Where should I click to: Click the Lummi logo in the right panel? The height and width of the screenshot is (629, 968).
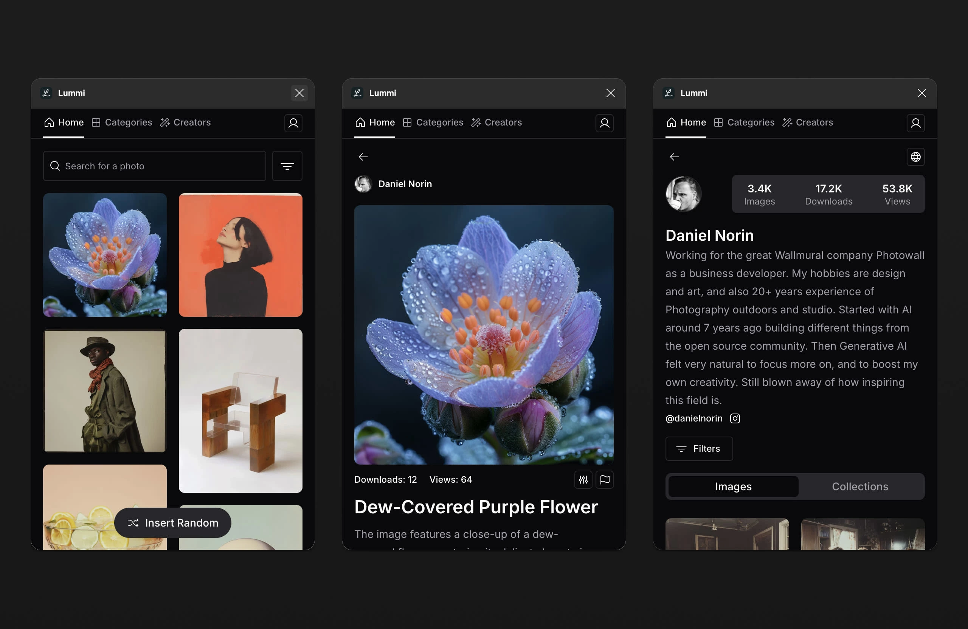pyautogui.click(x=669, y=93)
